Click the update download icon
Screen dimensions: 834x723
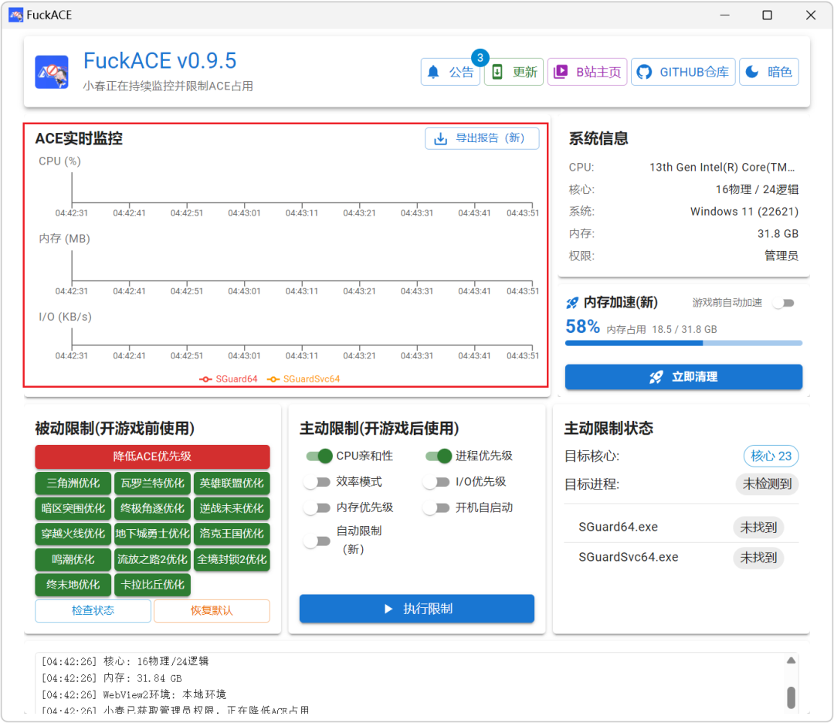[497, 72]
